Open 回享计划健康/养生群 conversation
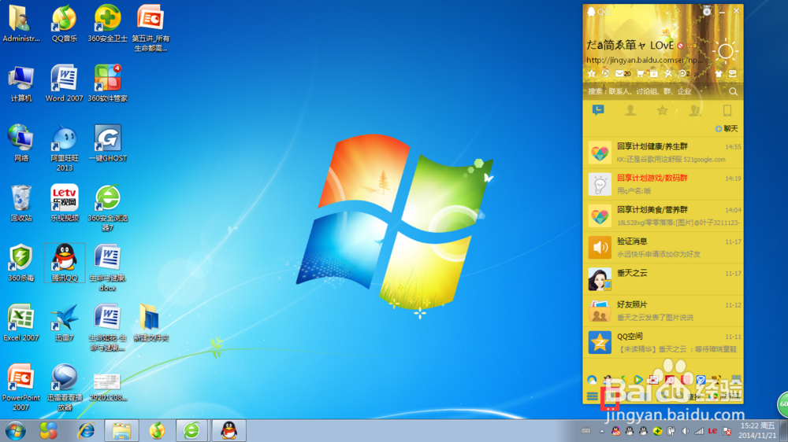This screenshot has width=788, height=442. coord(663,153)
